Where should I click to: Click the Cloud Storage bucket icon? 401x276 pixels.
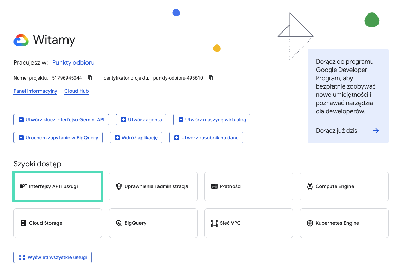point(24,223)
